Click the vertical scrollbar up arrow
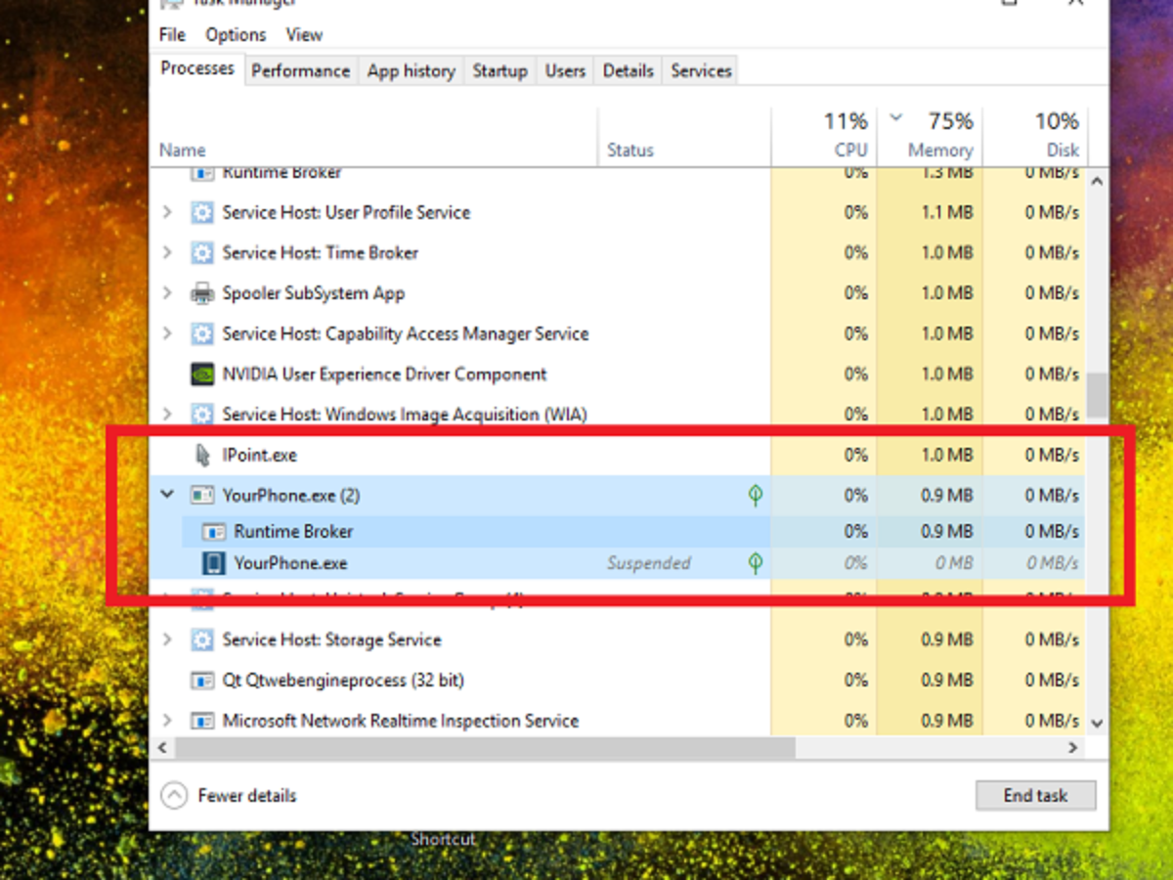Image resolution: width=1173 pixels, height=880 pixels. tap(1097, 181)
